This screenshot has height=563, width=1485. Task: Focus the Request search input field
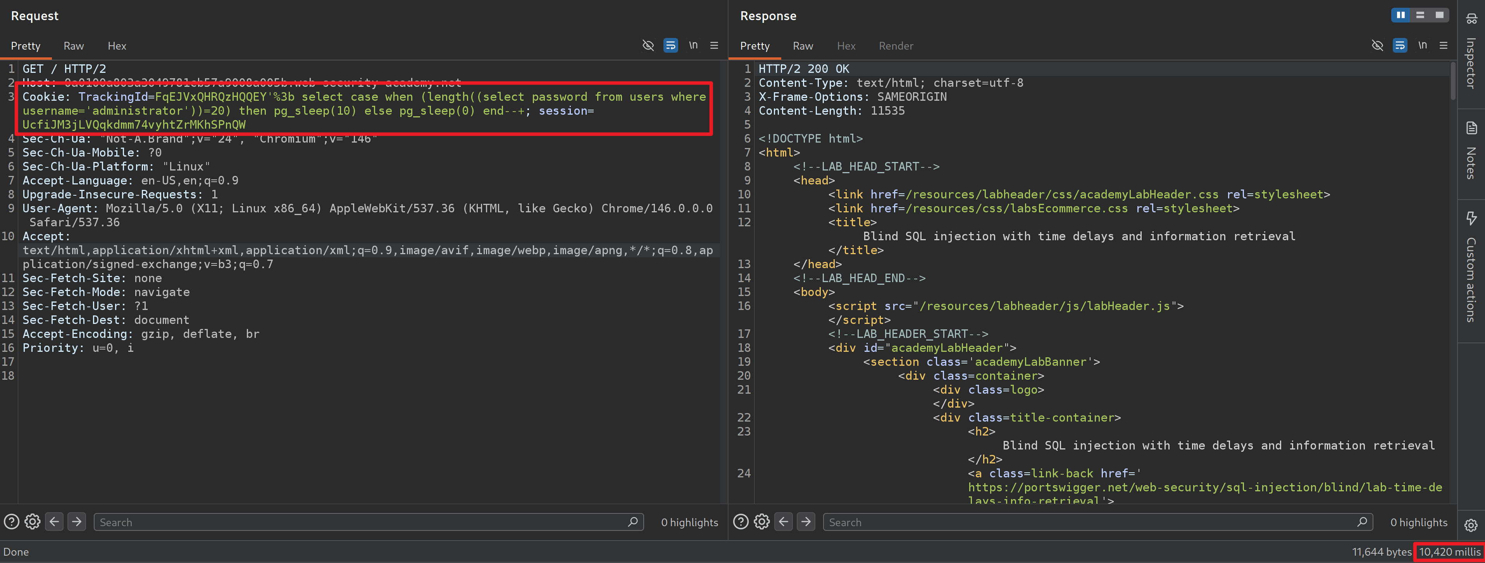363,522
